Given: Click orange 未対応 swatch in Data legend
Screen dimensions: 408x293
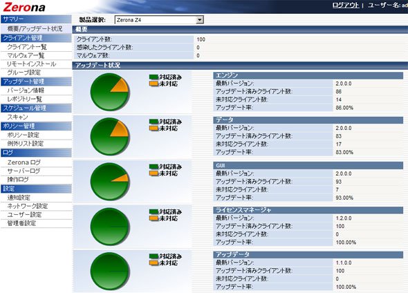Looking at the screenshot, I should pos(154,128).
